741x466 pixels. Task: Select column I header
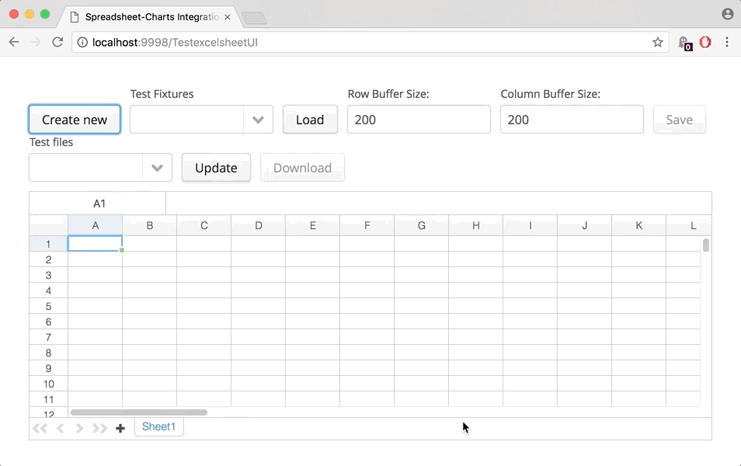pos(530,225)
